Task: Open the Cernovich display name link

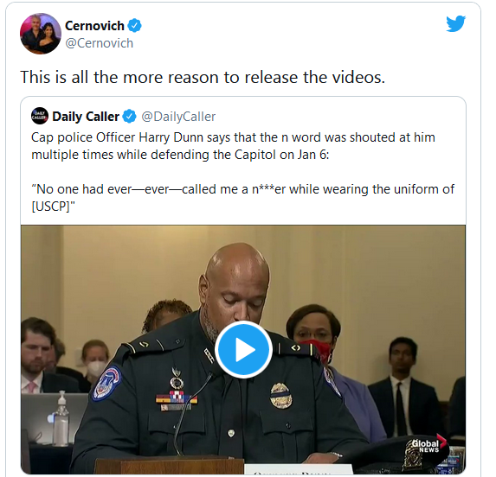Action: click(x=94, y=26)
